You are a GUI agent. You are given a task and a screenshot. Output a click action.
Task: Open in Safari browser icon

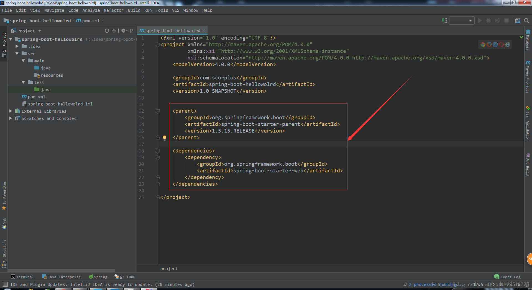tap(495, 45)
